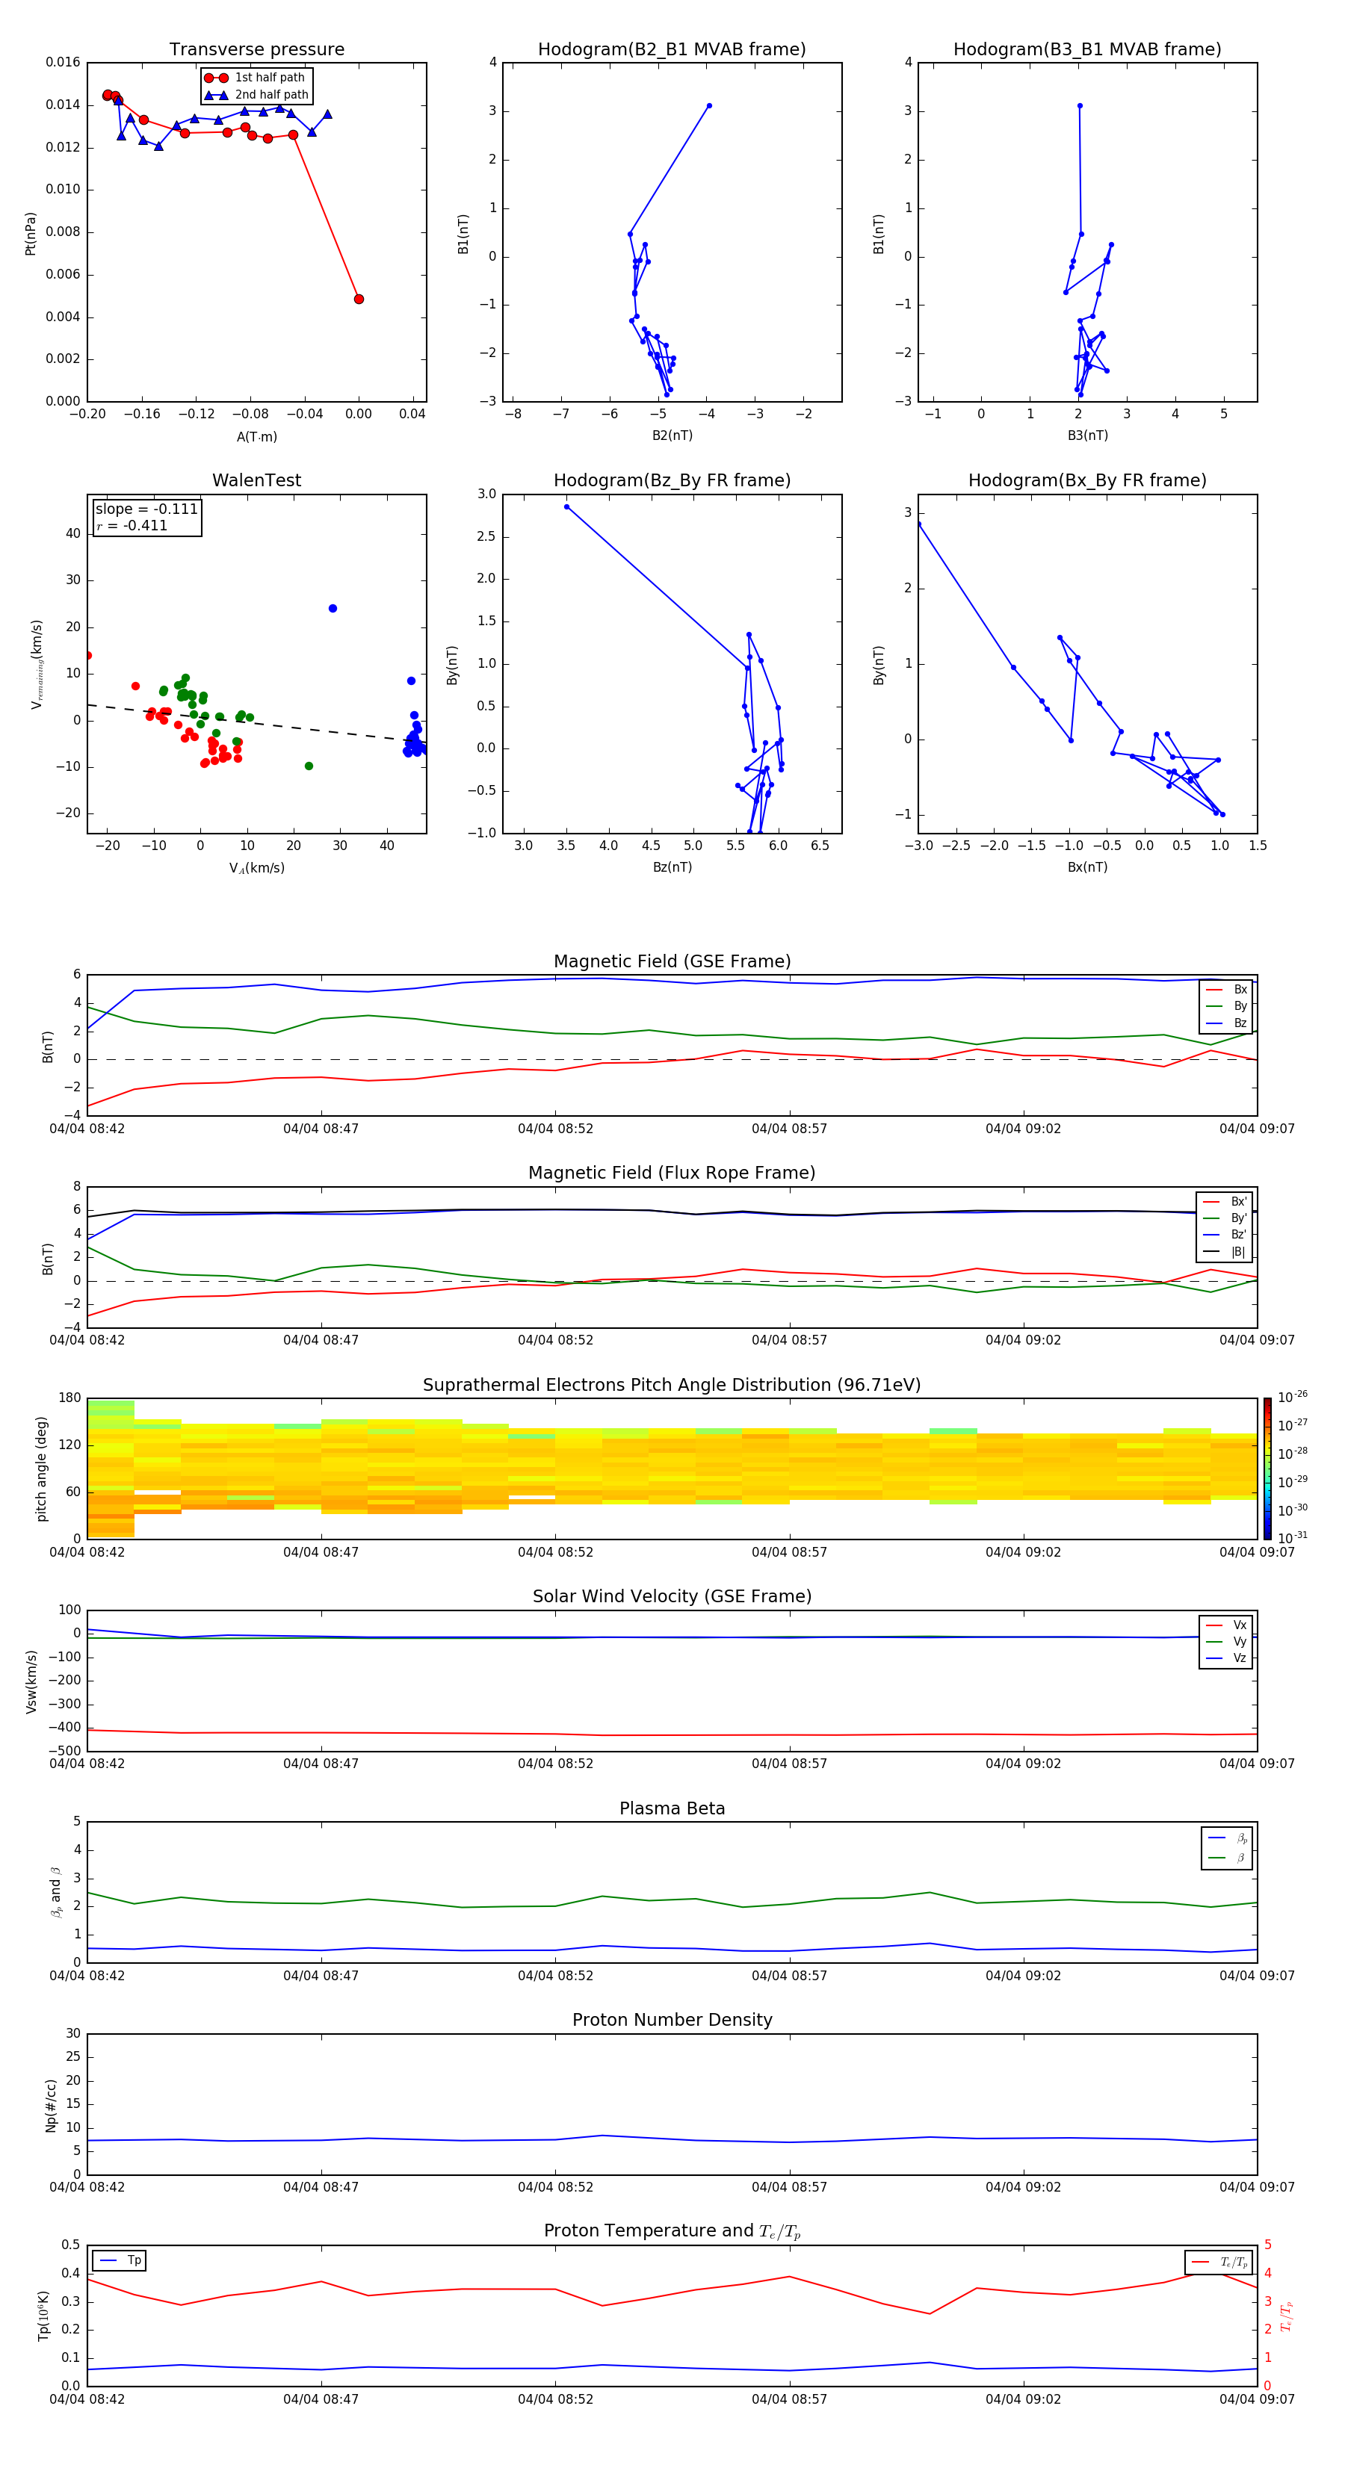The image size is (1345, 2465).
Task: Click 'Solar Wind Velocity (GSE Frame)' title
Action: (672, 1596)
